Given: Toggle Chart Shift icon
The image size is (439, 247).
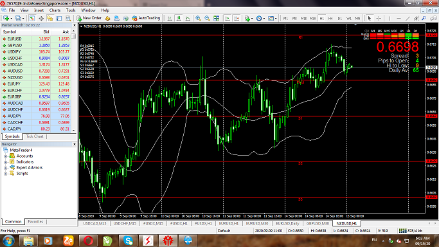Looking at the screenshot, I should [237, 19].
